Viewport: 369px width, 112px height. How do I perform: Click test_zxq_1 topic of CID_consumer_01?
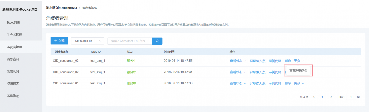pyautogui.click(x=98, y=83)
